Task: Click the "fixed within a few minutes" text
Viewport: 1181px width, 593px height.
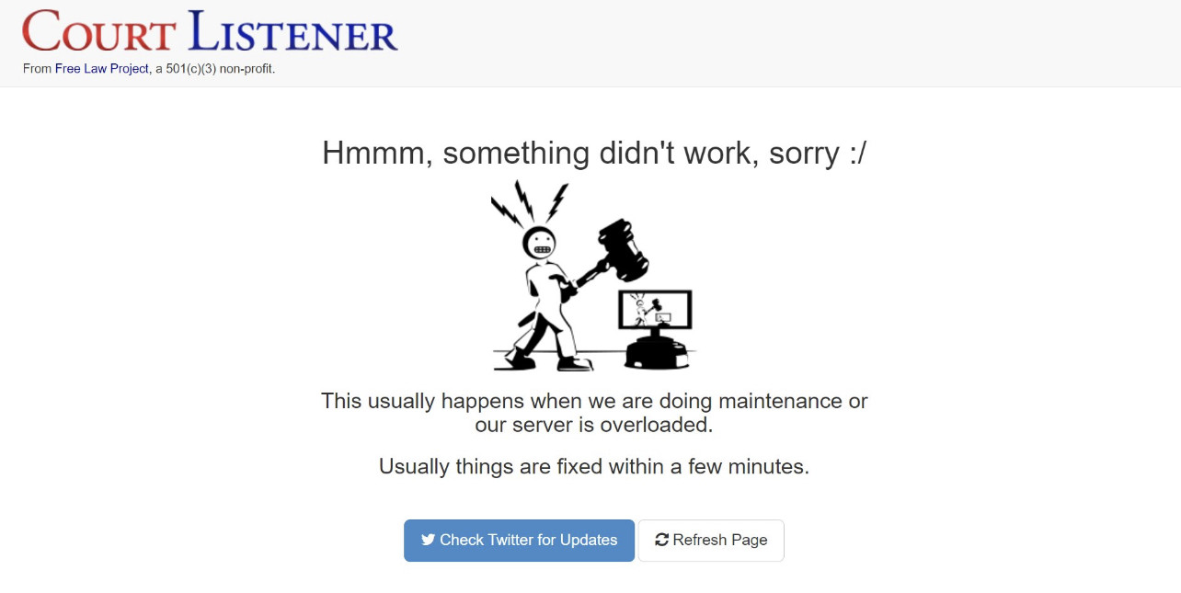Action: pyautogui.click(x=593, y=466)
